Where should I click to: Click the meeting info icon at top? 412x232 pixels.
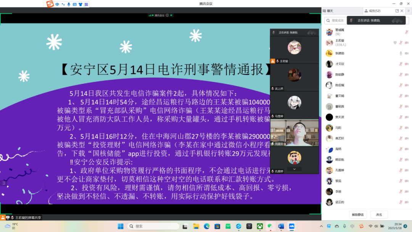tap(167, 15)
